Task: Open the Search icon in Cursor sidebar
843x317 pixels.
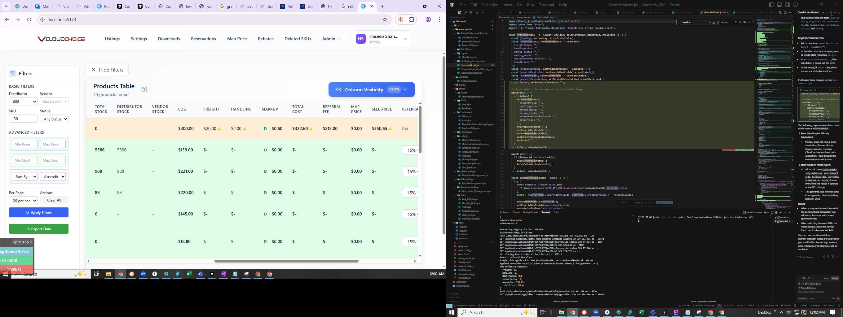Action: click(466, 12)
